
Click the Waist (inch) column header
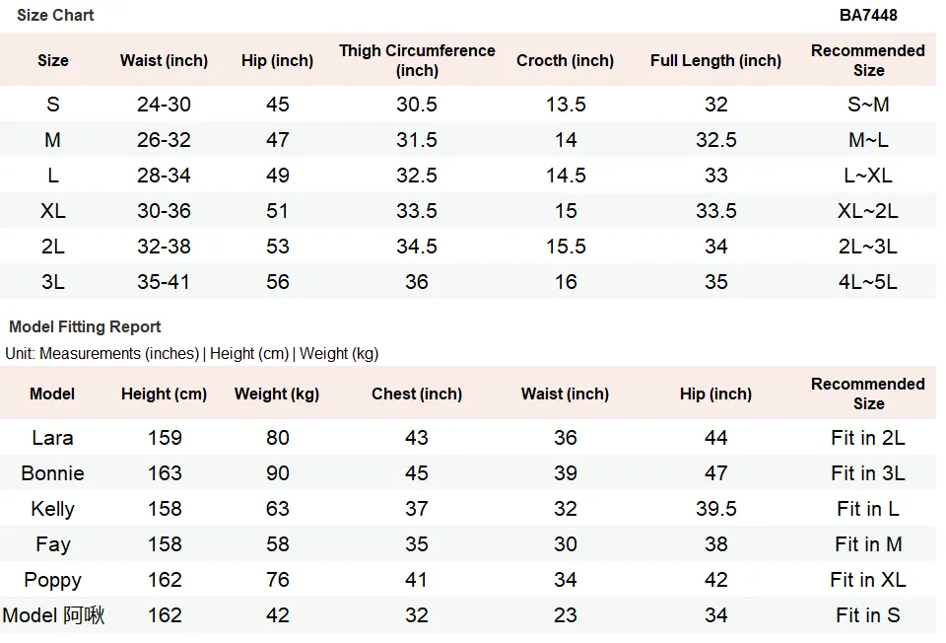[x=164, y=60]
